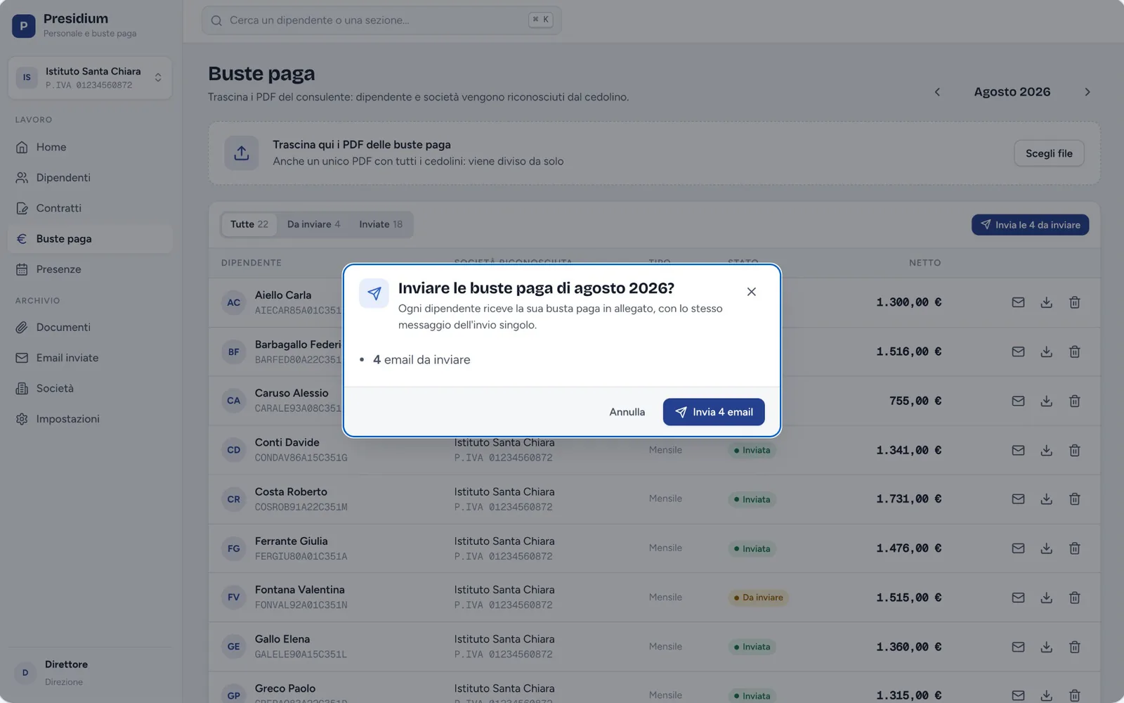Send email for Barbagallo row
1124x703 pixels.
tap(1018, 351)
